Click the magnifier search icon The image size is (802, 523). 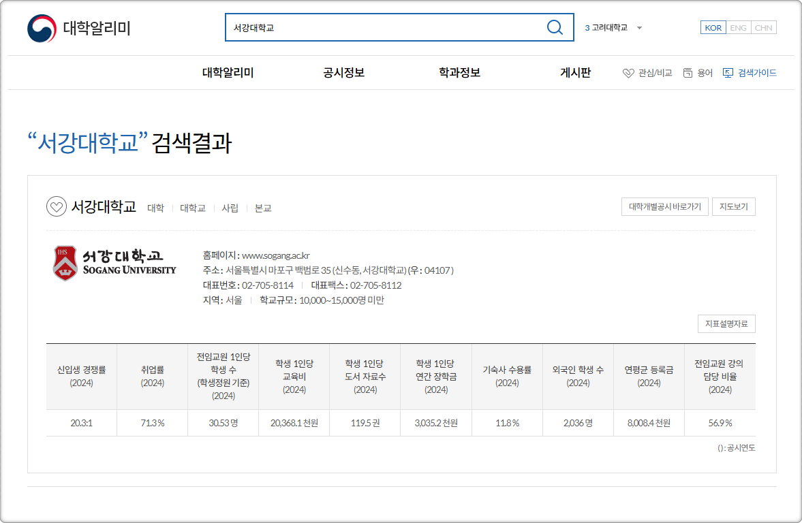(555, 27)
